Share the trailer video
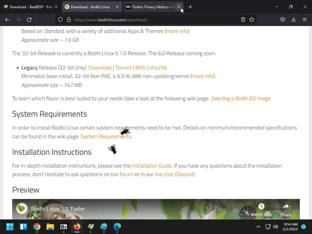 tap(286, 210)
